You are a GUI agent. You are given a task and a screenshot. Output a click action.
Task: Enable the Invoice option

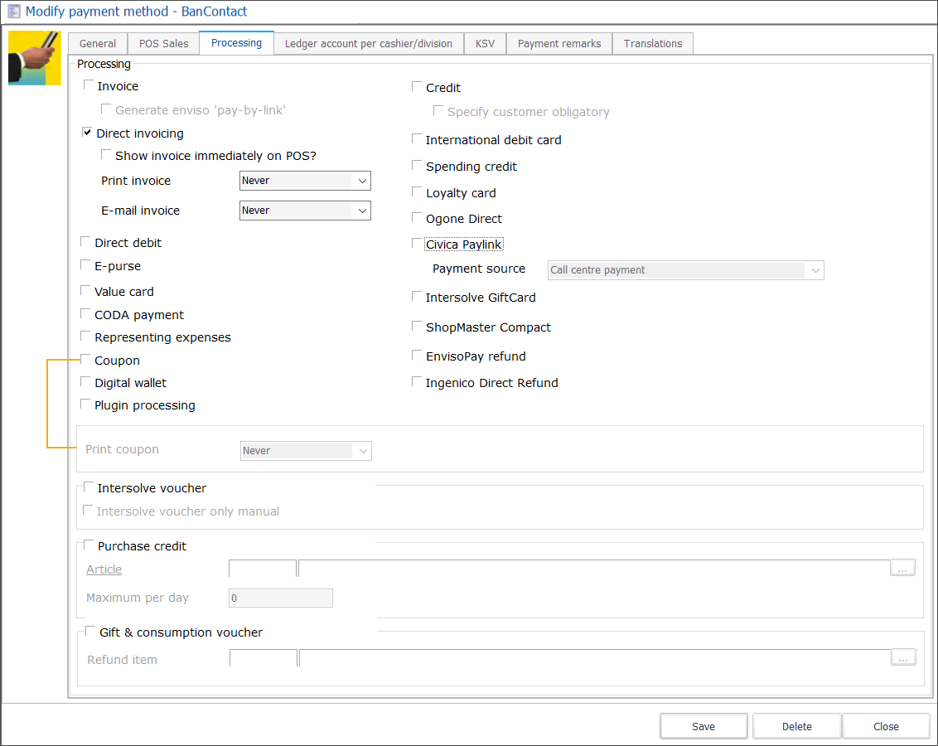coord(87,84)
